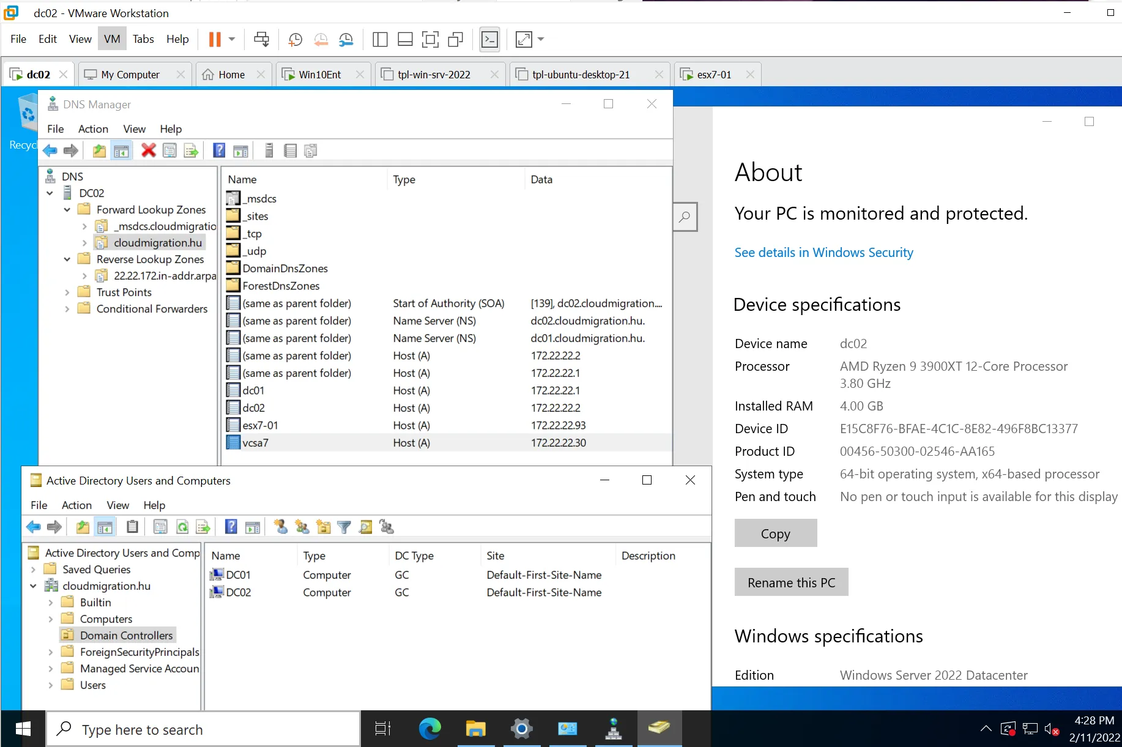
Task: Revert the VM to its previous snapshot
Action: click(321, 40)
